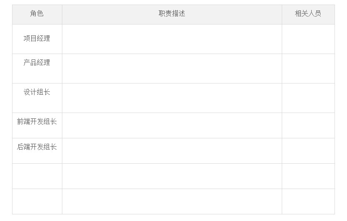Select 相关人员 cell for 产品经理
The height and width of the screenshot is (221, 347).
(x=308, y=69)
